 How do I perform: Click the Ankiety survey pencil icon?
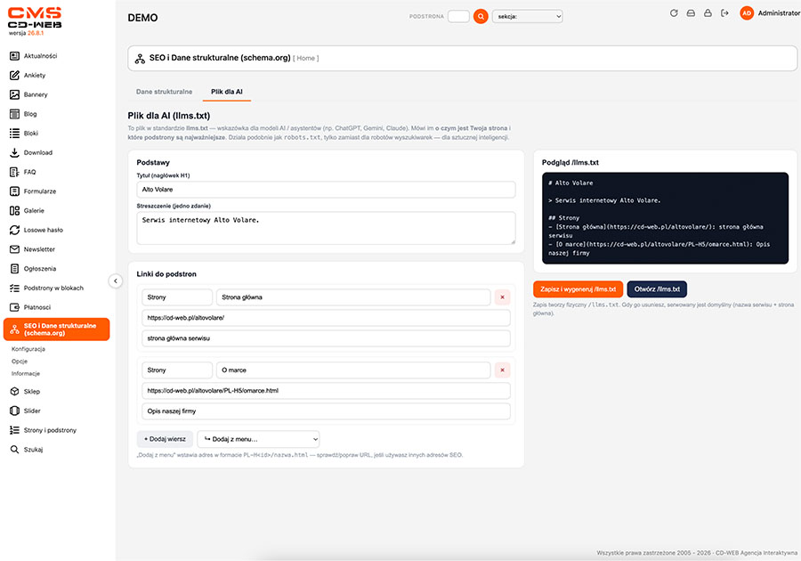[14, 75]
